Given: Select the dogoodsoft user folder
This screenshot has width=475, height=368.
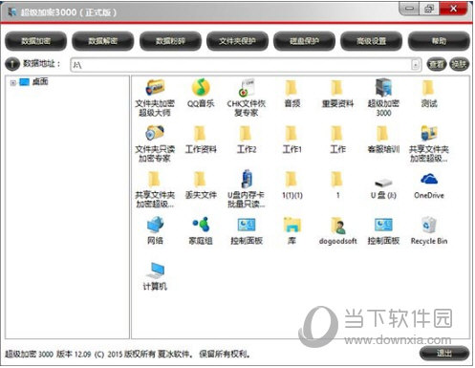Looking at the screenshot, I should 337,231.
